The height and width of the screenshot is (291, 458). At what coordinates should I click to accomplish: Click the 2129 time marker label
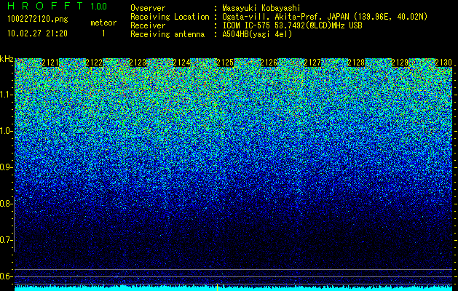[400, 63]
